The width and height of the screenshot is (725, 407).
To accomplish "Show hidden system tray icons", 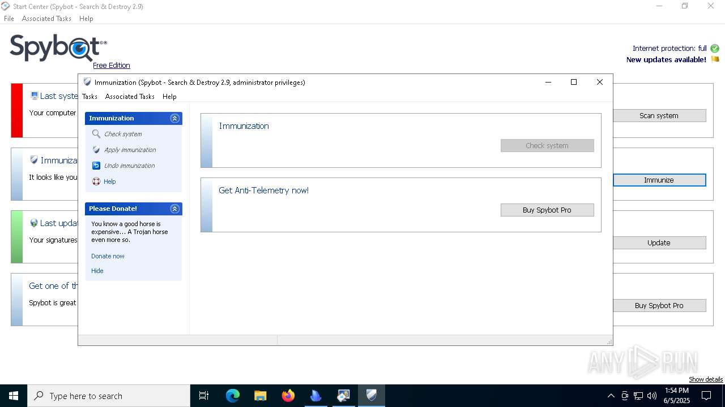I will pos(611,396).
